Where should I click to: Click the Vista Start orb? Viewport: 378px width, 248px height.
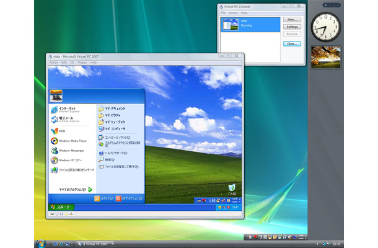pos(41,243)
